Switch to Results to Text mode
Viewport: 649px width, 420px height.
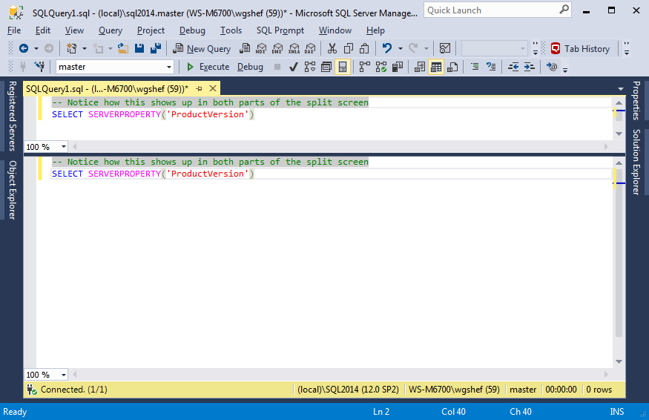tap(420, 67)
